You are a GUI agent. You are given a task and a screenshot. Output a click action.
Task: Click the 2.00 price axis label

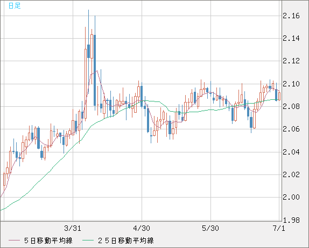(291, 197)
